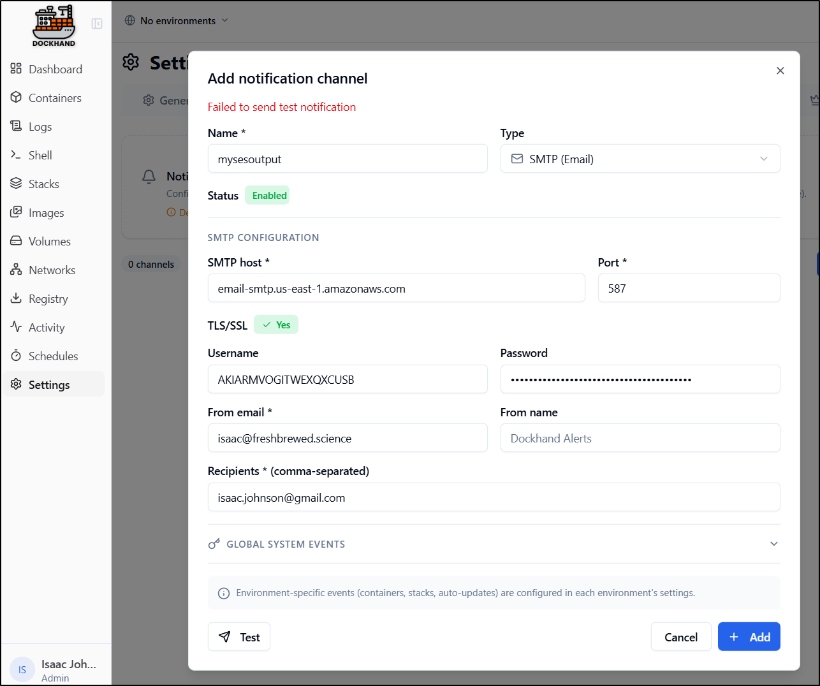Click the Images icon in sidebar
The height and width of the screenshot is (686, 820).
click(16, 212)
